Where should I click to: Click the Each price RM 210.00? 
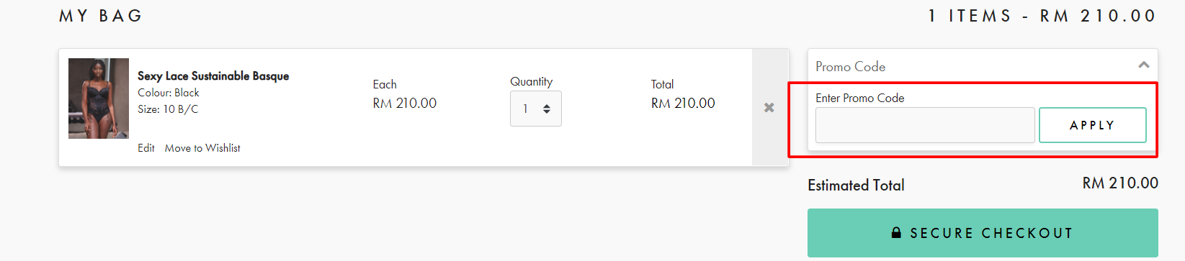click(405, 103)
